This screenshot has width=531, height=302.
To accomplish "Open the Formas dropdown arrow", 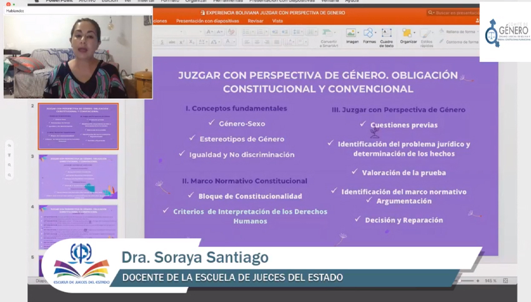I will [375, 33].
